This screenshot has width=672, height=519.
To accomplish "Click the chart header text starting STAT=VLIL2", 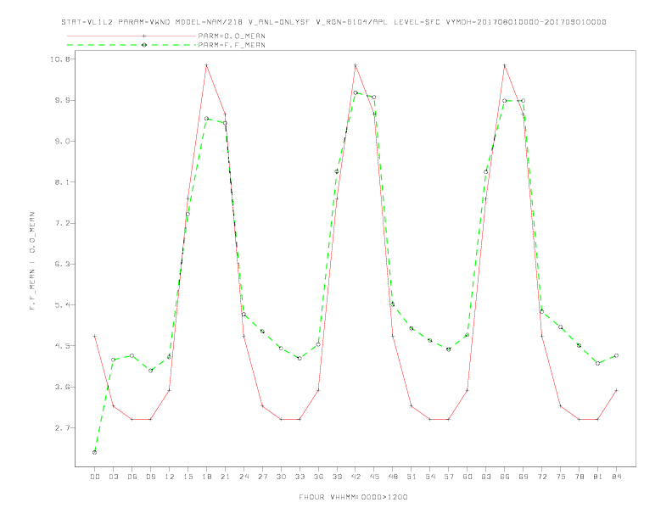I will [x=333, y=22].
